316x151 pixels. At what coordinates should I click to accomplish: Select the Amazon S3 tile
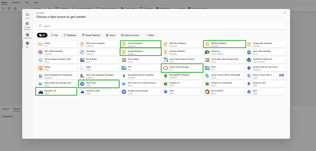[x=182, y=84]
